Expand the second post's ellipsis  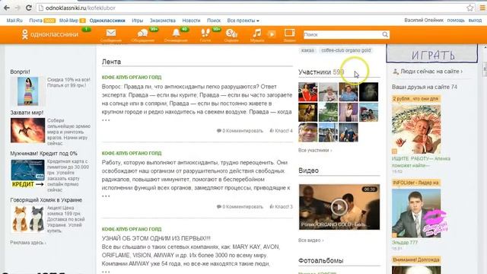click(x=106, y=196)
